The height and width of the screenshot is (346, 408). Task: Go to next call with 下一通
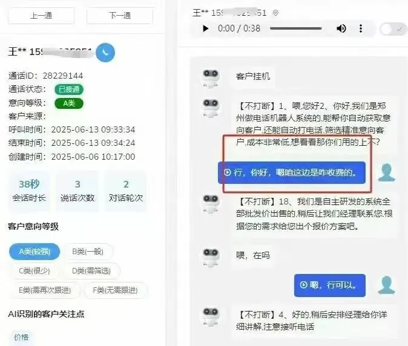point(120,16)
